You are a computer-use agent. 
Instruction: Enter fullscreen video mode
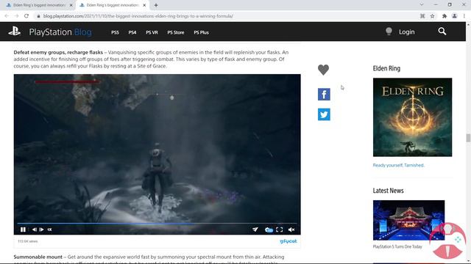(x=280, y=230)
